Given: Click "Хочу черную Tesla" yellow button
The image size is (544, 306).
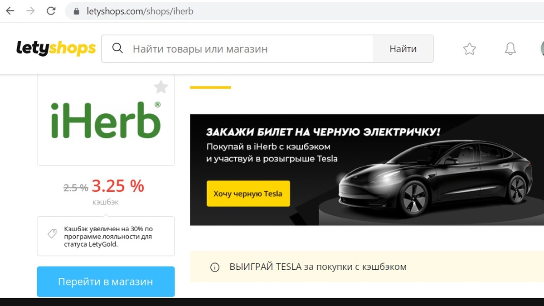Looking at the screenshot, I should [248, 194].
